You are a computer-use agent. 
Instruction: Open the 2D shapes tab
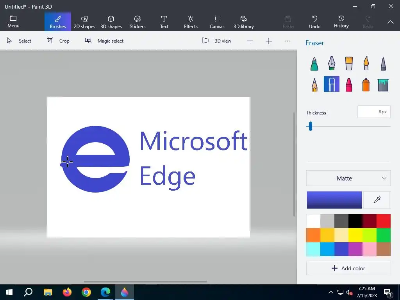pos(84,22)
